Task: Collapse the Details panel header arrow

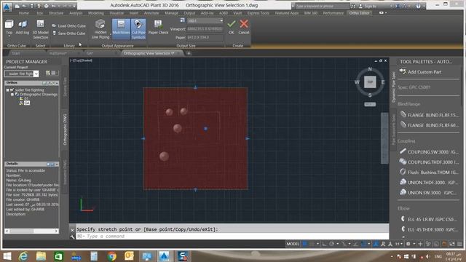Action: (x=57, y=164)
